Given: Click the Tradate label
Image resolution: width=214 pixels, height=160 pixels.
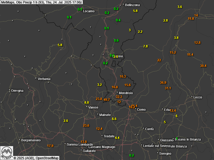Looking at the screenshot, I should pos(109,136).
